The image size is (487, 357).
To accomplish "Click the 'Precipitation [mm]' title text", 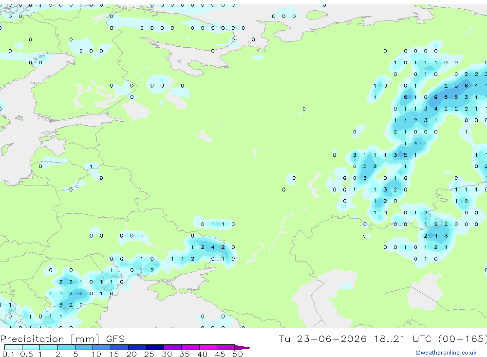I will 50,339.
